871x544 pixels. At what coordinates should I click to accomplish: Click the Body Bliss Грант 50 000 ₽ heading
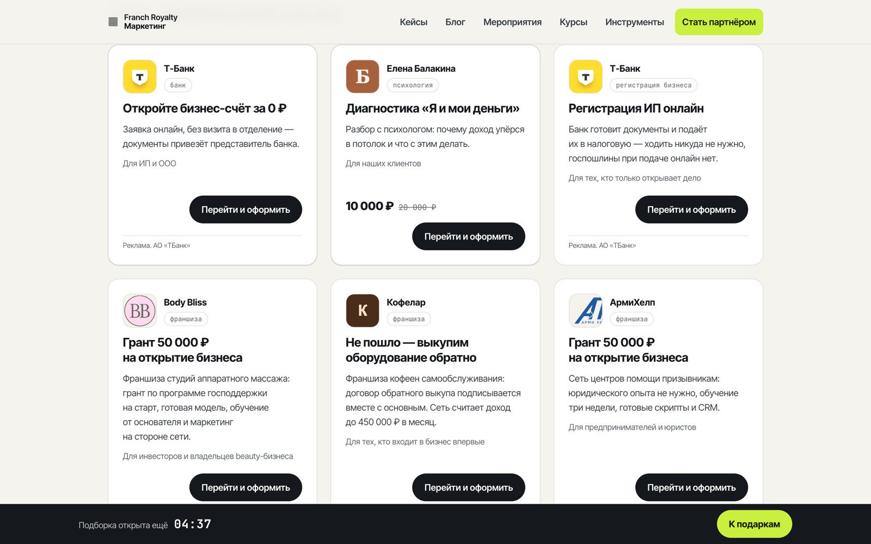click(182, 350)
